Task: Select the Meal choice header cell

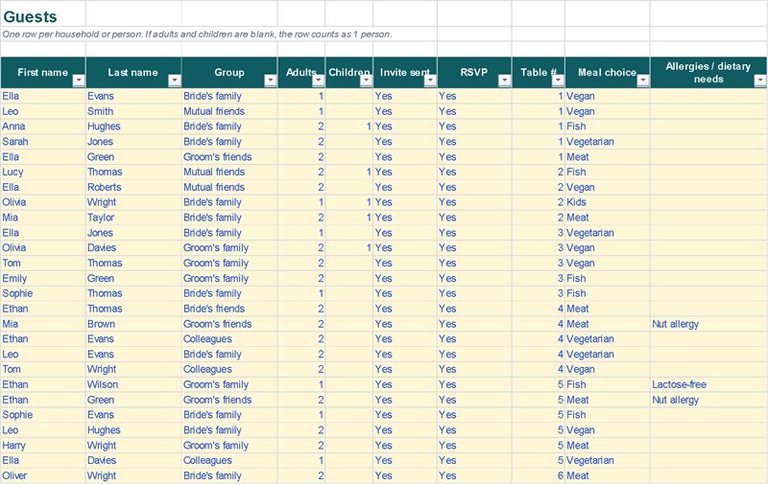Action: (x=608, y=73)
